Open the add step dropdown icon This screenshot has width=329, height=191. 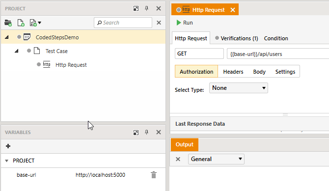click(x=35, y=23)
